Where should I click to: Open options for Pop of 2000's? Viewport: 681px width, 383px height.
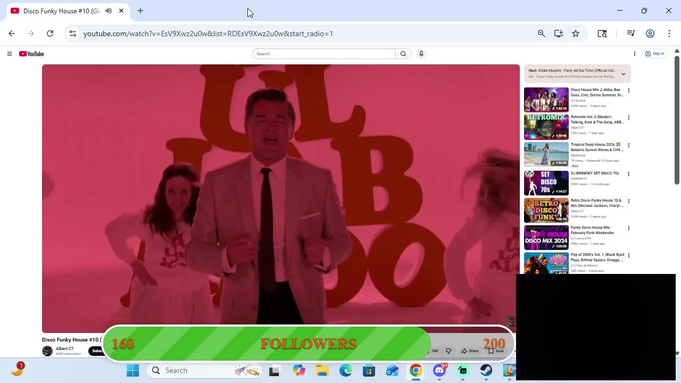point(629,255)
